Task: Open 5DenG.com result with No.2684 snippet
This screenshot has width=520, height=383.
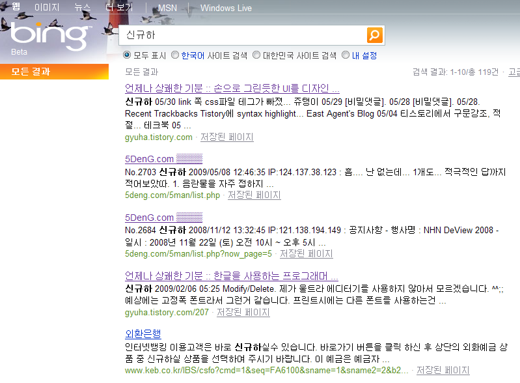Action: coord(163,218)
